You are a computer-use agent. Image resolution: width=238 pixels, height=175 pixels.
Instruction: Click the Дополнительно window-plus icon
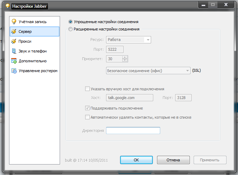tap(14, 61)
